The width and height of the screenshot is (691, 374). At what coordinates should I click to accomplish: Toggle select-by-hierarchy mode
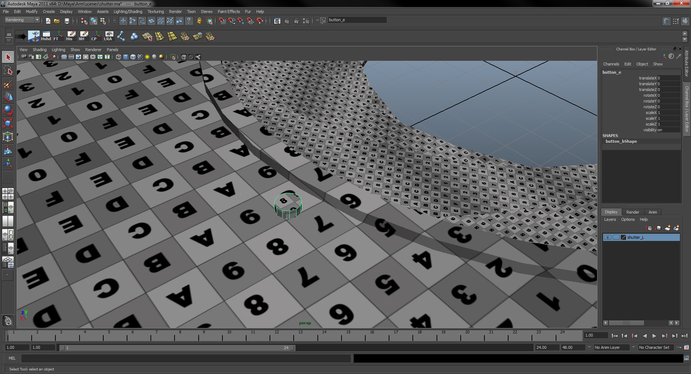tap(84, 21)
